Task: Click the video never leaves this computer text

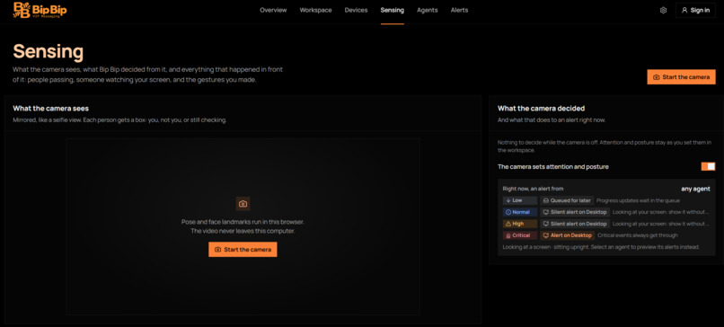Action: [243, 231]
